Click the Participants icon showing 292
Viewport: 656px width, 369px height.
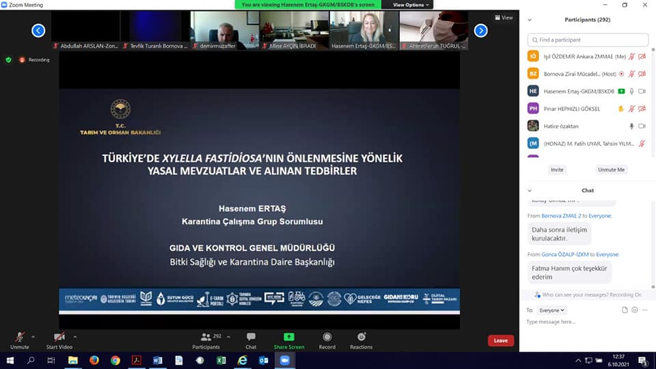point(206,340)
